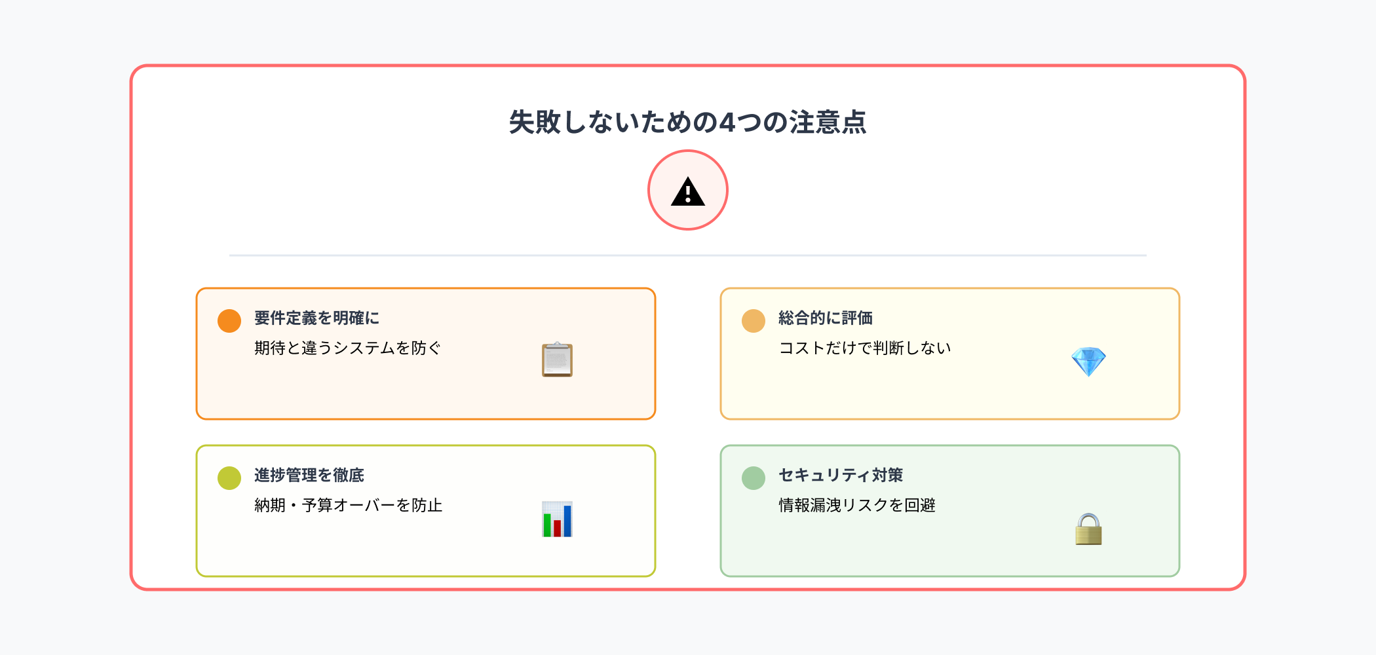Click the text コストだけで判断しない
Screen dimensions: 1376x655
(864, 348)
